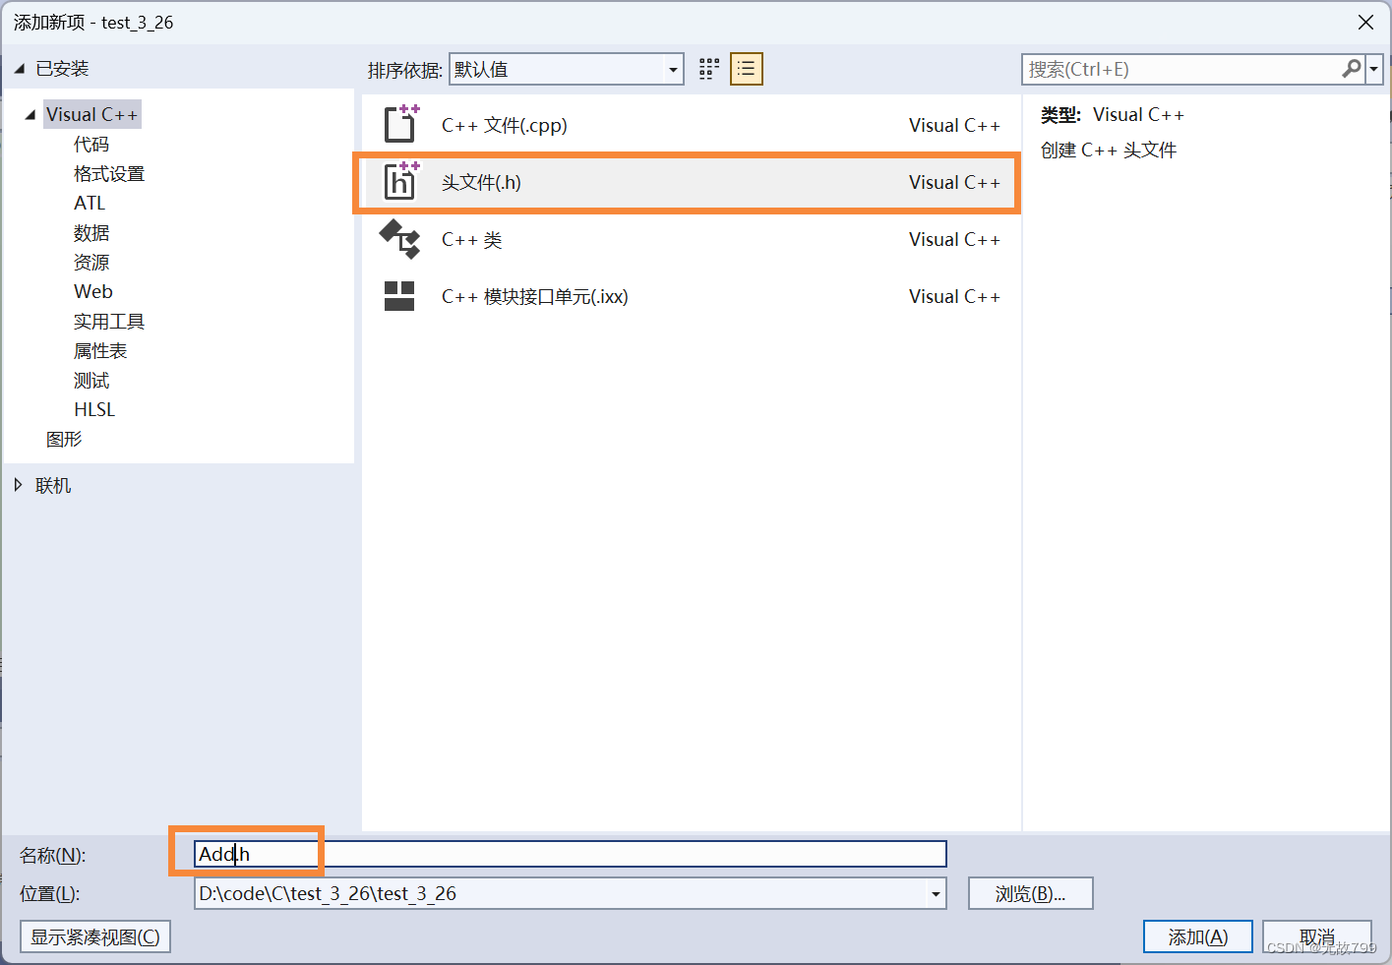Select HLSL category in tree
The width and height of the screenshot is (1392, 965).
94,409
